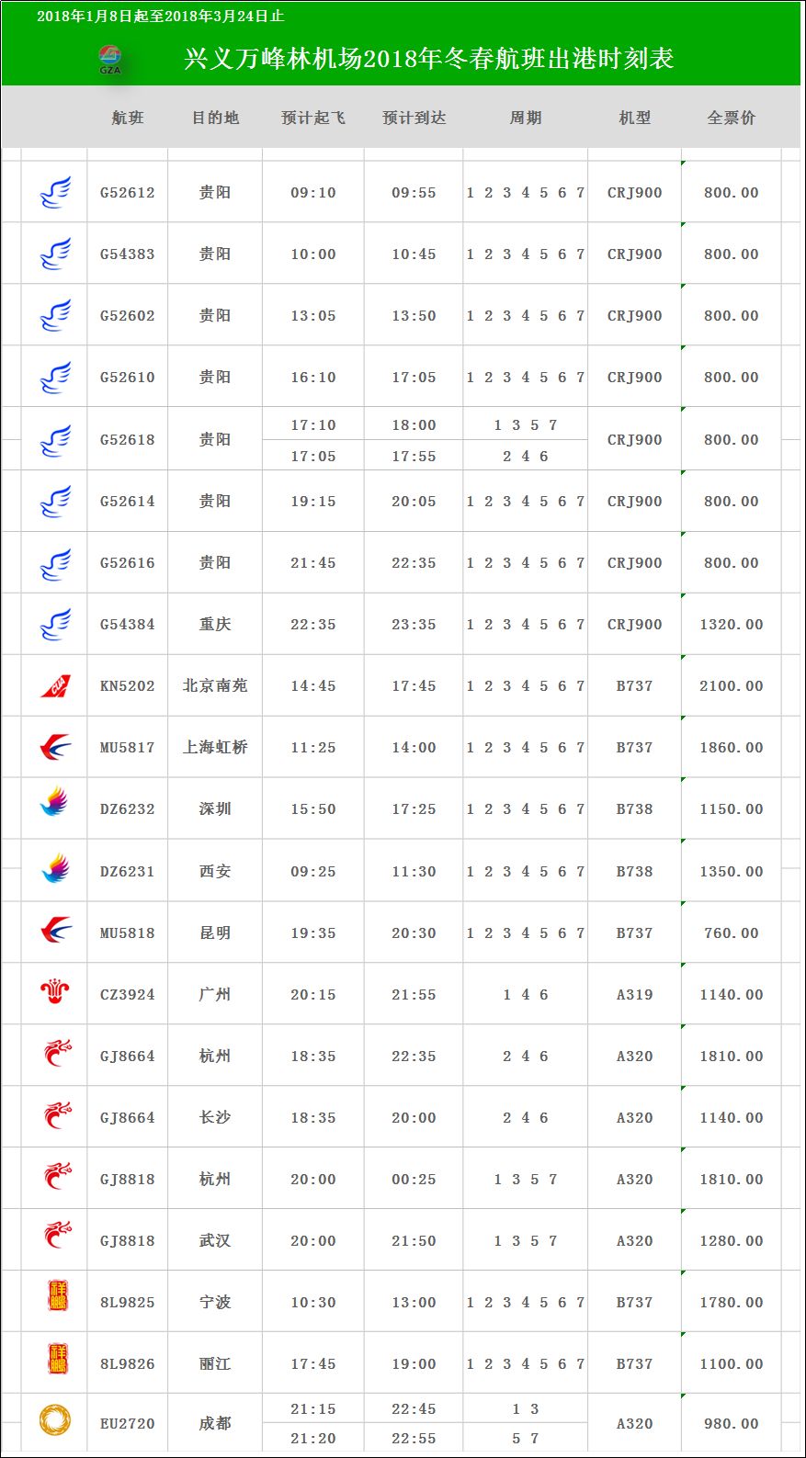Image resolution: width=806 pixels, height=1458 pixels.
Task: Select flight number MU5818
Action: click(128, 933)
